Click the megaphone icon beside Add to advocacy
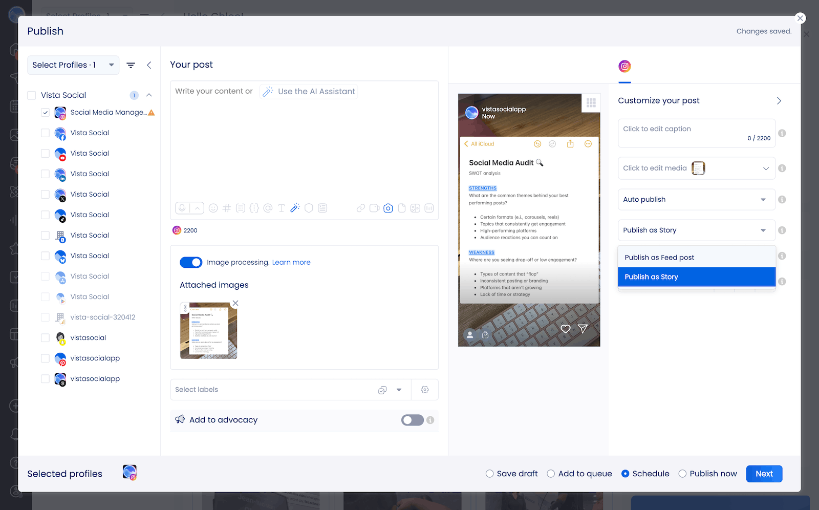The height and width of the screenshot is (510, 819). click(x=180, y=419)
